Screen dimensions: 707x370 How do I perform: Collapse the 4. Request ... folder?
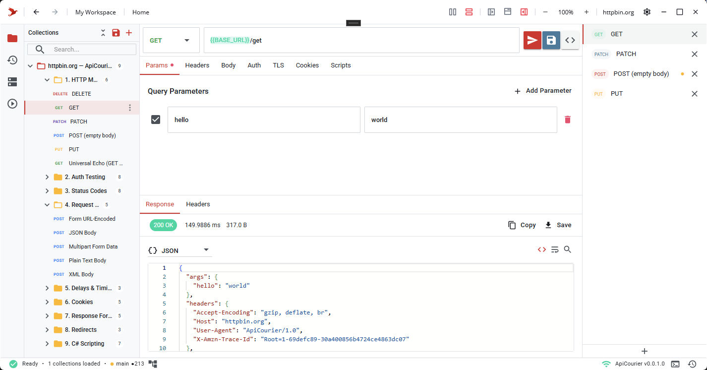[x=47, y=205]
